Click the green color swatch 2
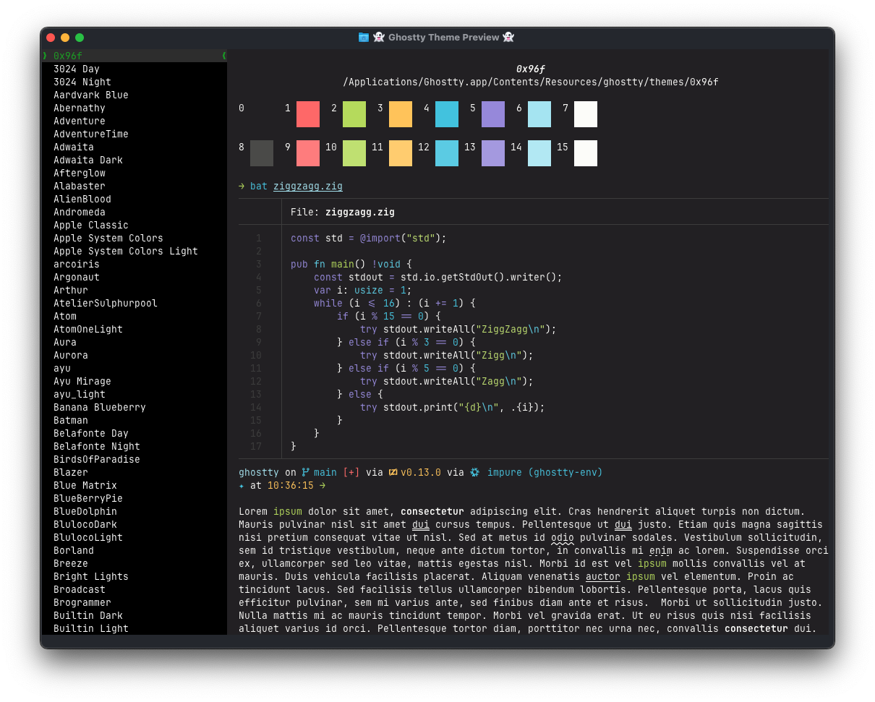 pos(354,114)
